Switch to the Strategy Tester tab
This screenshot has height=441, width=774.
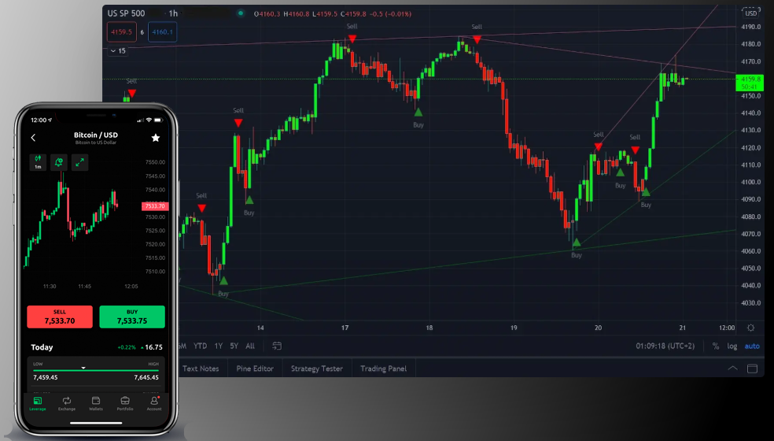click(x=317, y=369)
